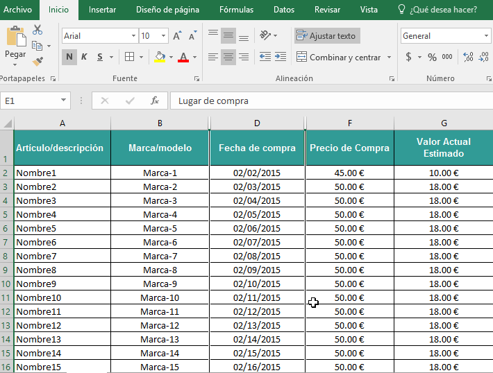The height and width of the screenshot is (373, 493).
Task: Click the lightbulb ¿Qué desea hacer? search
Action: (x=437, y=10)
